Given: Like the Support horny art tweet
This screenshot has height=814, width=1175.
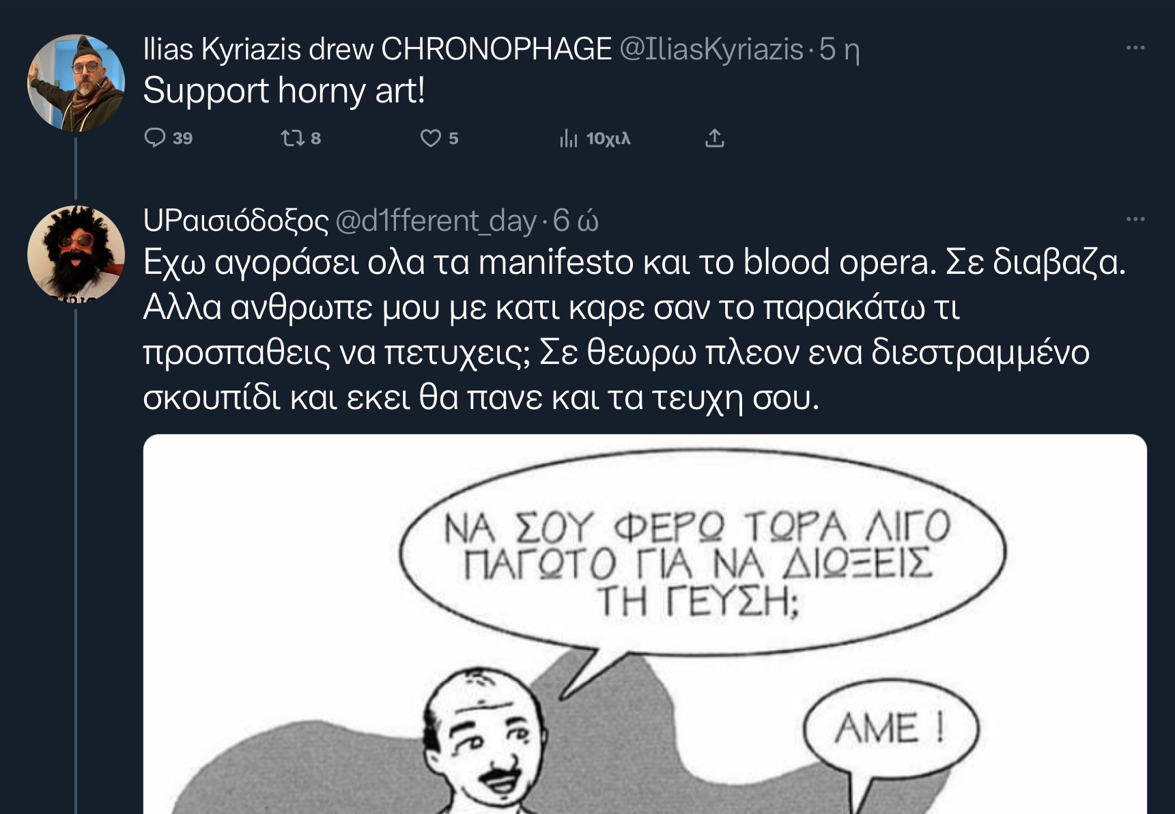Looking at the screenshot, I should pyautogui.click(x=430, y=138).
